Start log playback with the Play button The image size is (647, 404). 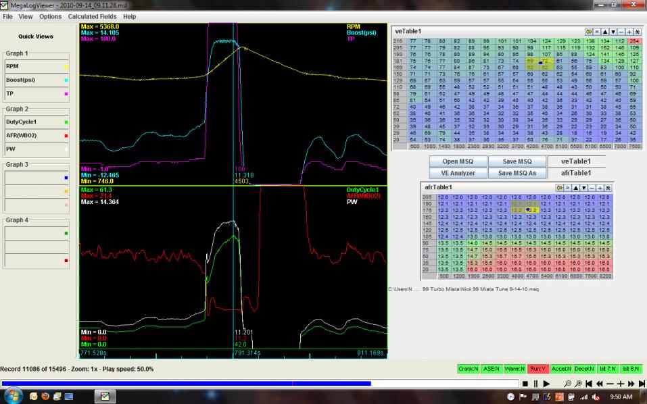click(x=546, y=383)
